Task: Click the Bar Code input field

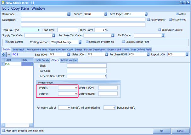Action: (x=87, y=71)
